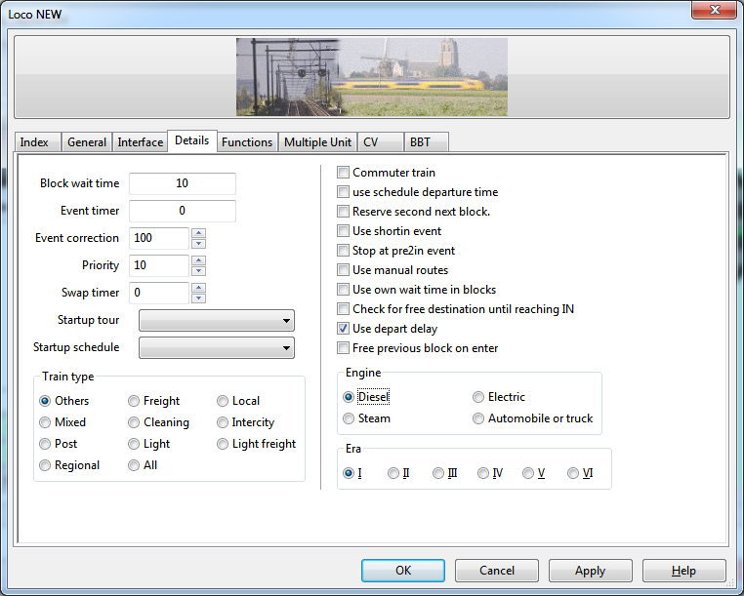Increase the Event correction spinner value

click(198, 233)
